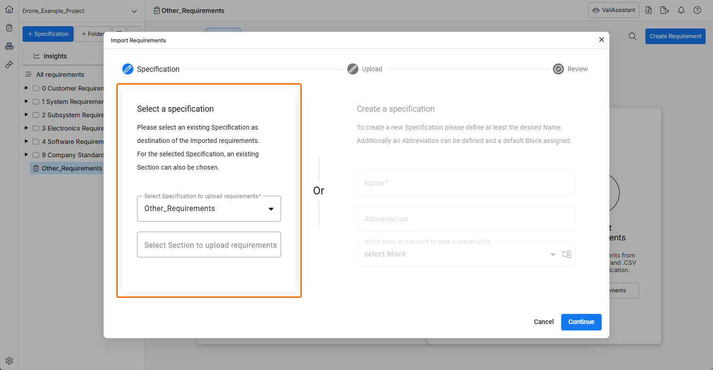Open the blocks module icon in the left rail
The width and height of the screenshot is (713, 370).
point(9,46)
